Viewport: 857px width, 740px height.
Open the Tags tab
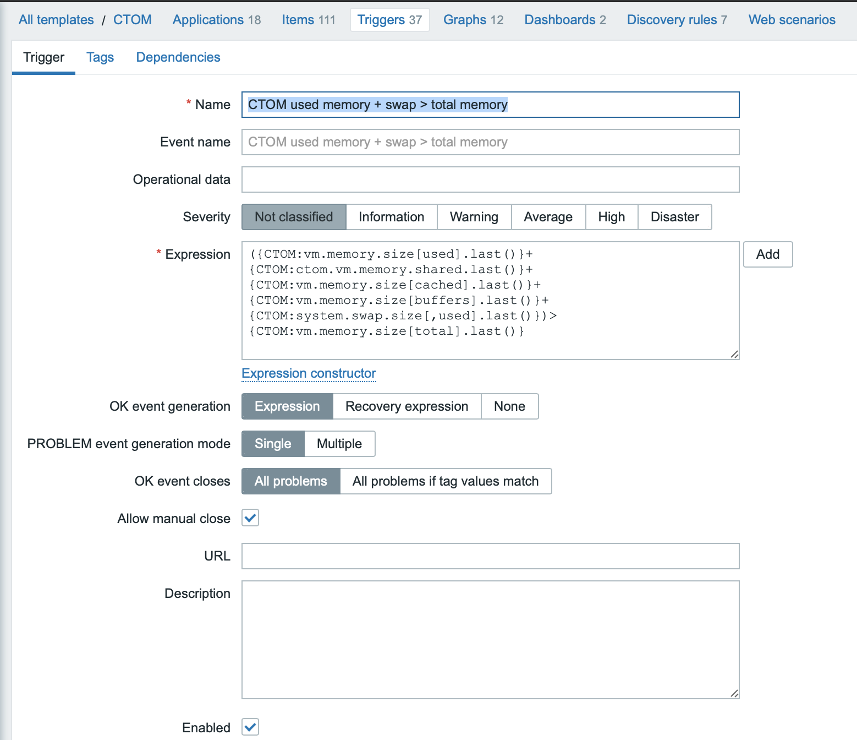point(100,57)
